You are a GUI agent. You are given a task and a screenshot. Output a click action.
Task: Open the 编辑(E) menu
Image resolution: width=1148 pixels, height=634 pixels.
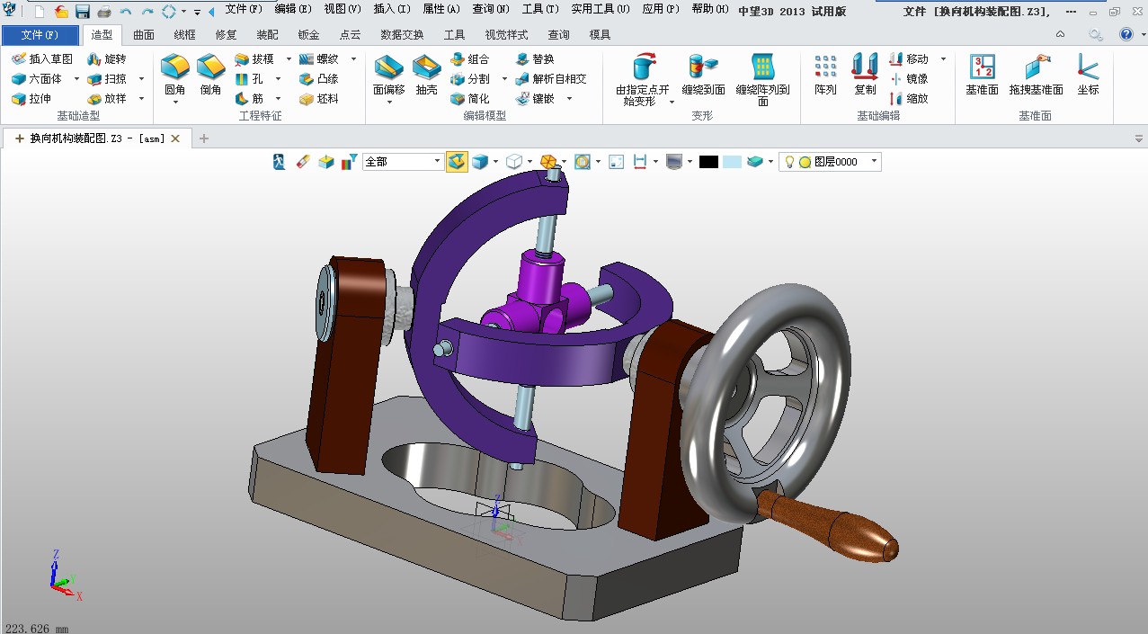(x=293, y=9)
